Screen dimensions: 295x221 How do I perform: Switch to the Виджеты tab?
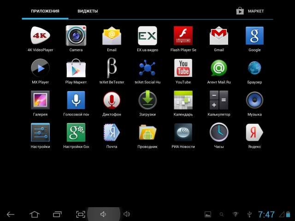(88, 11)
